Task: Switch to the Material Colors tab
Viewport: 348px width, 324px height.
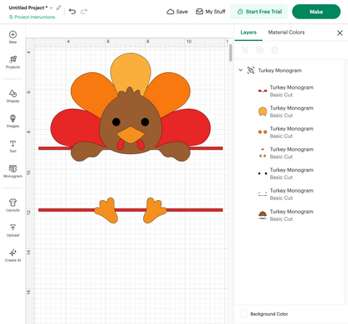Action: pos(286,33)
